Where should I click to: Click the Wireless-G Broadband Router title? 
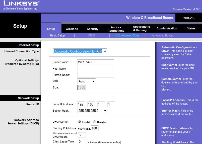tap(150, 18)
